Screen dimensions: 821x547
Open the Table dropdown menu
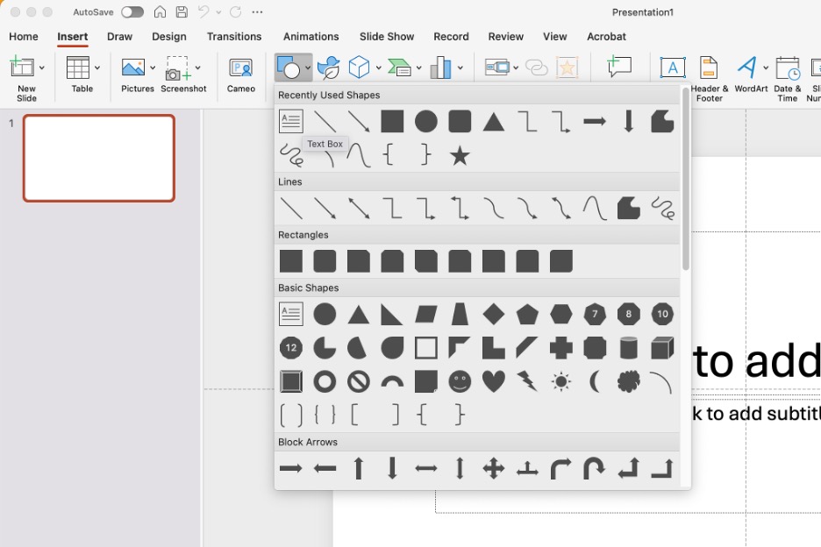pos(97,67)
